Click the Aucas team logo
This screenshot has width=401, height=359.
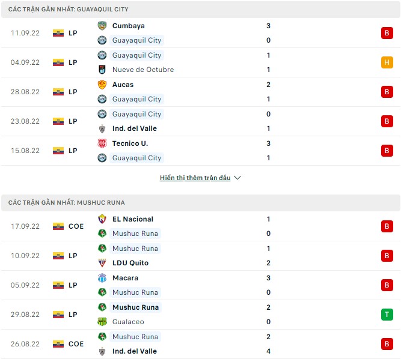pyautogui.click(x=102, y=85)
